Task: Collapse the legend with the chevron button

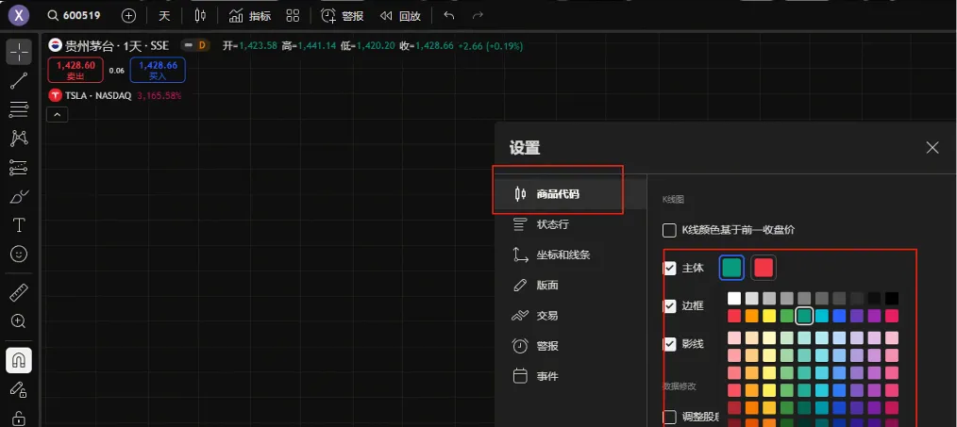Action: 57,115
